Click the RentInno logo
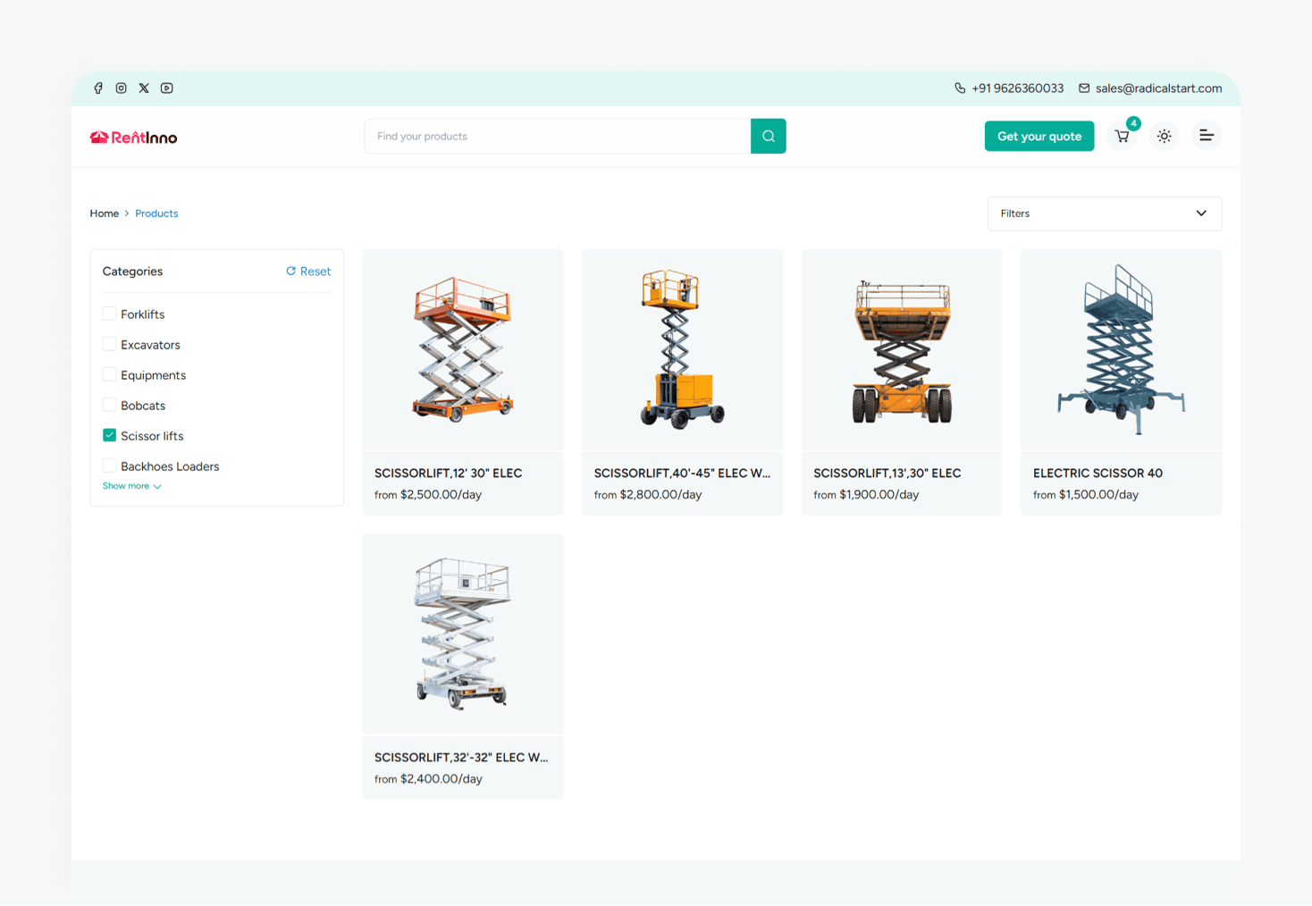 (132, 136)
